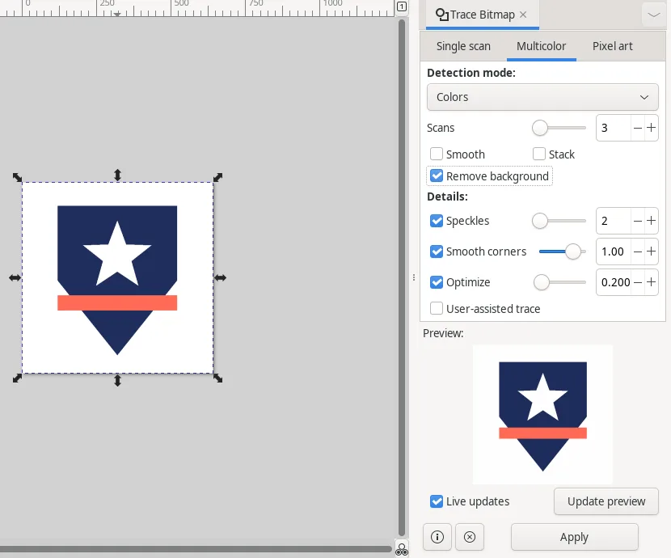This screenshot has height=558, width=671.
Task: Click the top-middle scale handle of the selection
Action: pyautogui.click(x=118, y=175)
